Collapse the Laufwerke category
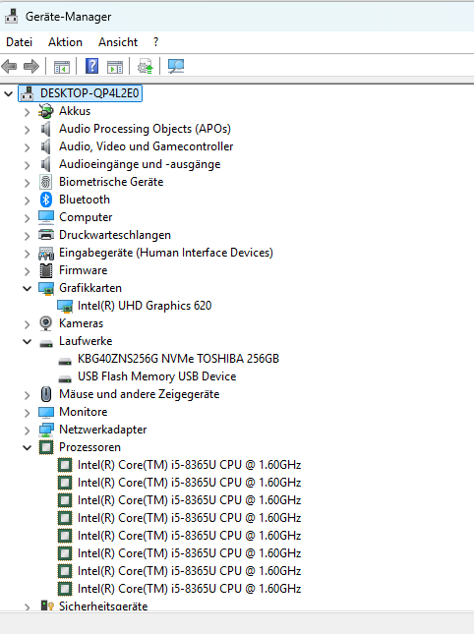 (27, 342)
